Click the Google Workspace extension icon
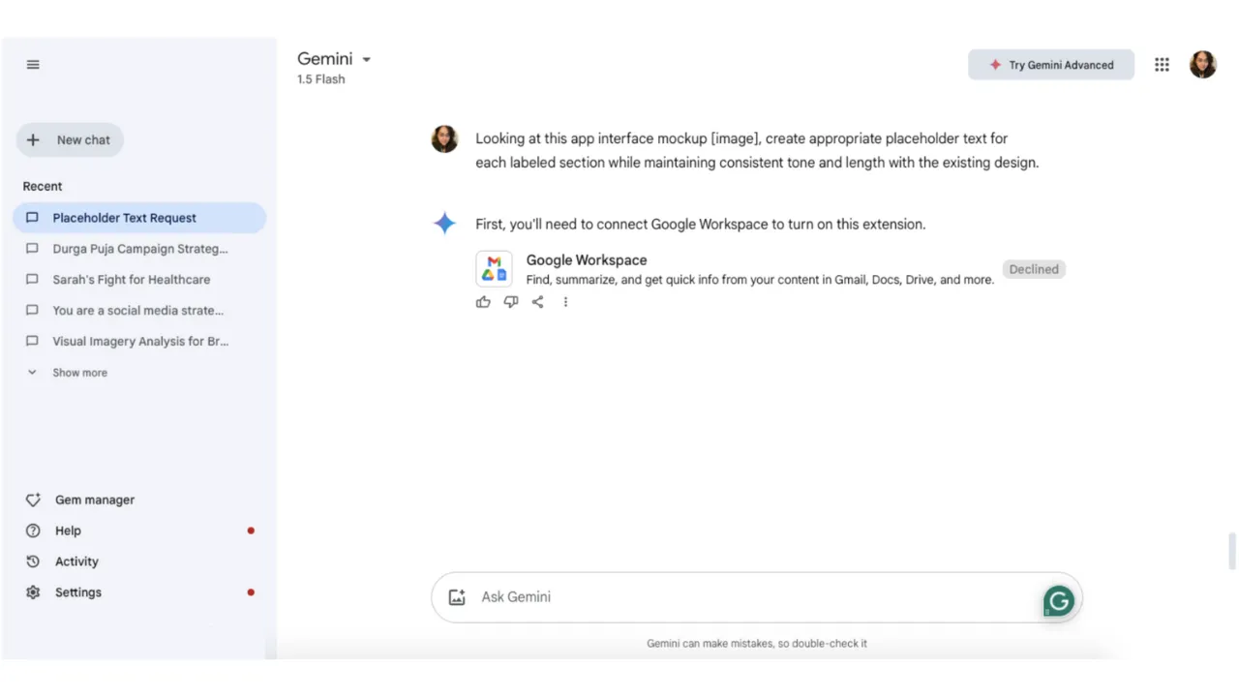 (x=495, y=269)
